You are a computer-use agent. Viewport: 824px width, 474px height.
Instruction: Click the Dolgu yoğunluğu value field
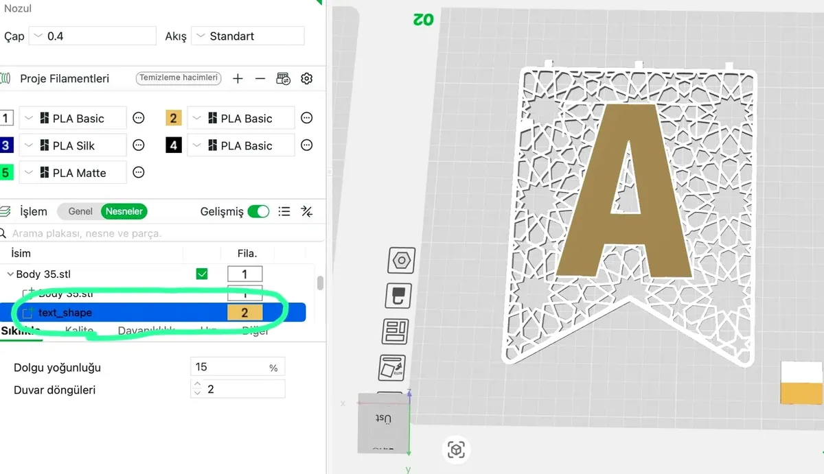[x=237, y=368]
